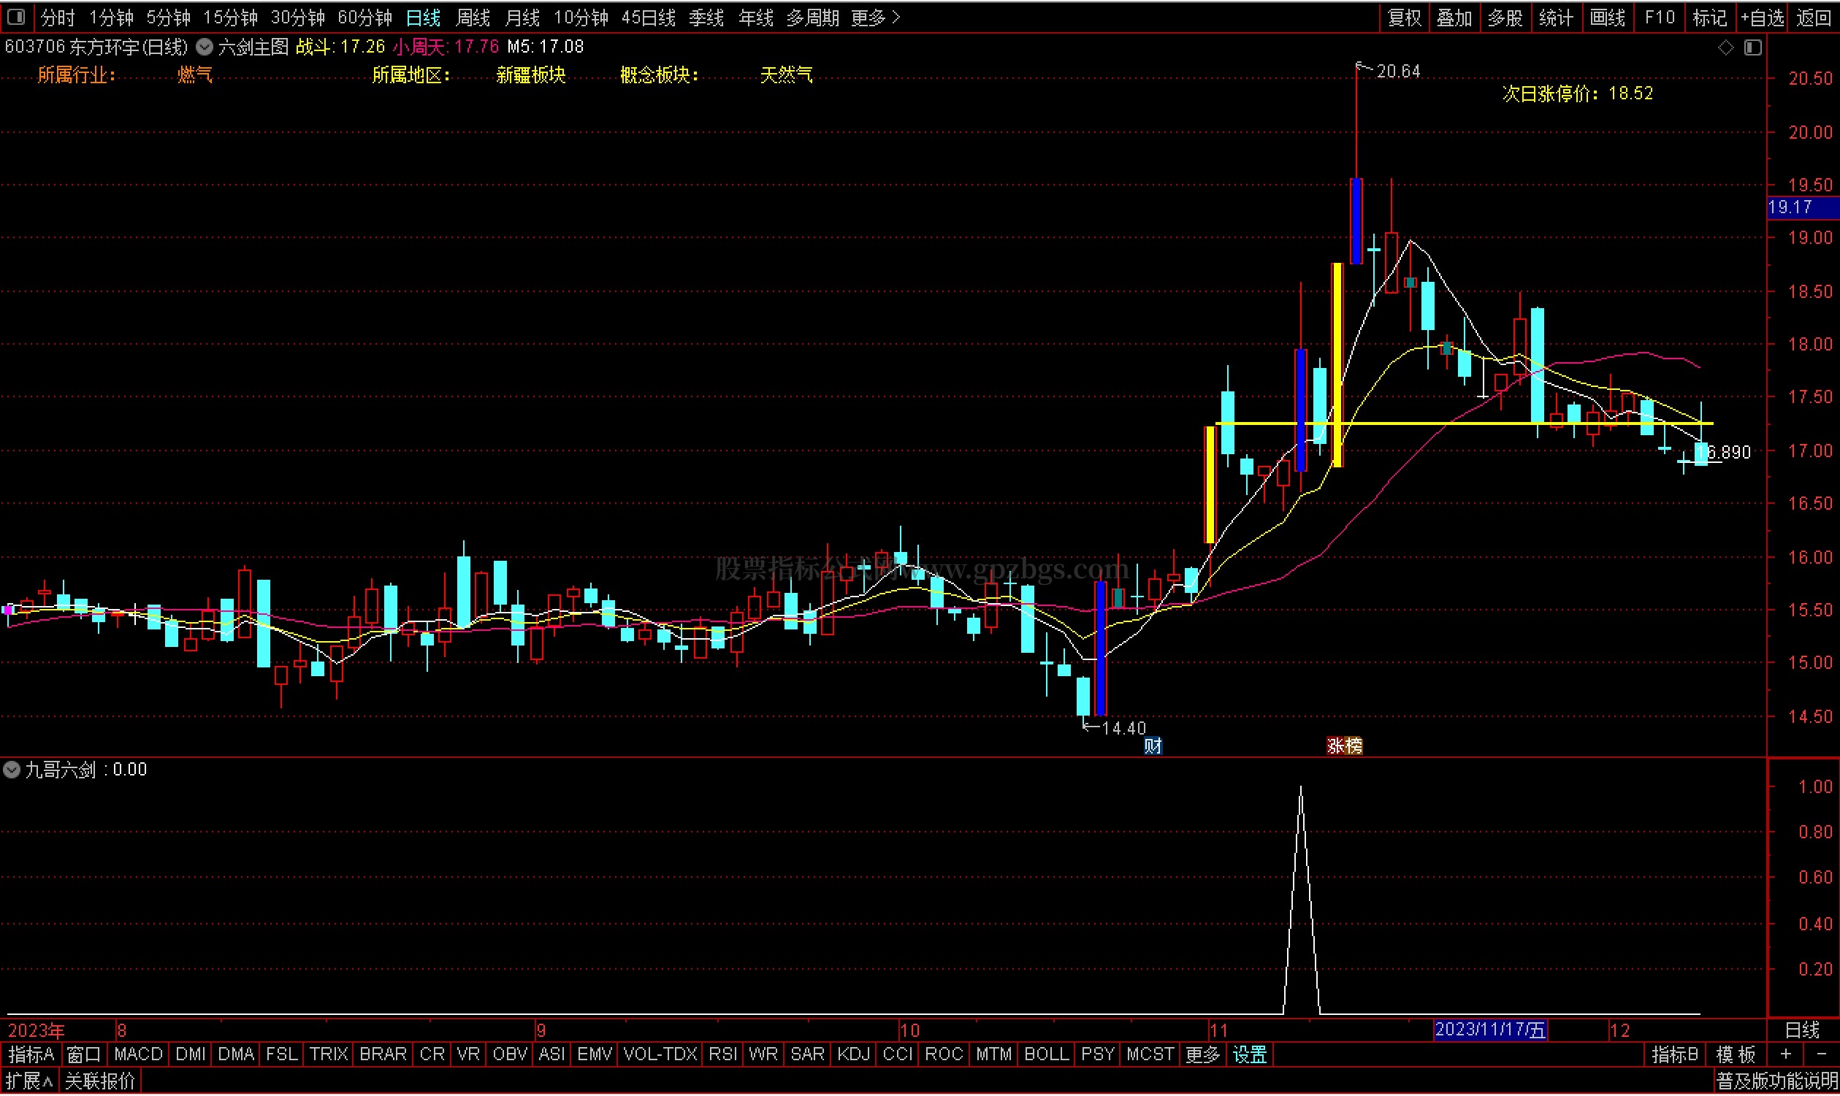This screenshot has width=1840, height=1096.
Task: Toggle the side panel icon near diamond
Action: point(1753,47)
